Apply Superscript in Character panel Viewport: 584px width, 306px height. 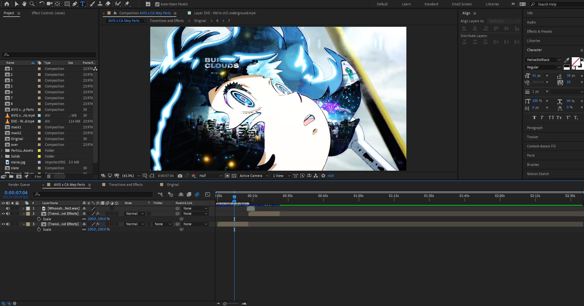[568, 118]
